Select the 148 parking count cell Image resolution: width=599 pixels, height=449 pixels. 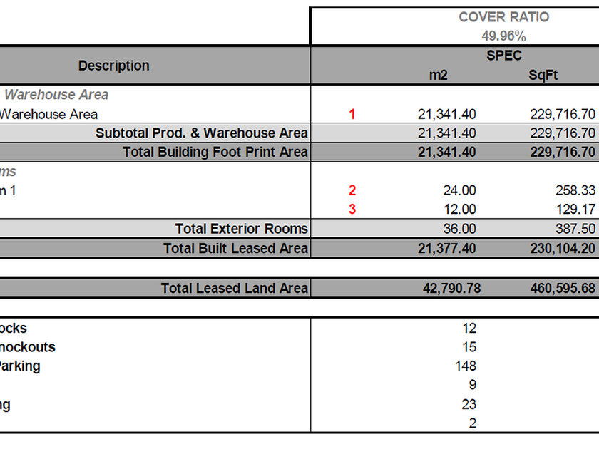(465, 366)
